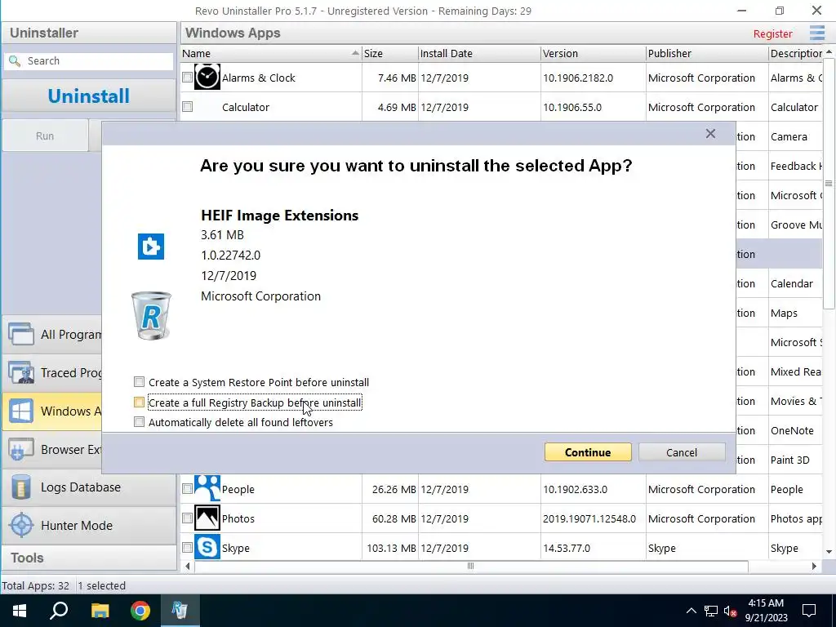Click the Search input field
Image resolution: width=836 pixels, height=627 pixels.
pyautogui.click(x=89, y=61)
